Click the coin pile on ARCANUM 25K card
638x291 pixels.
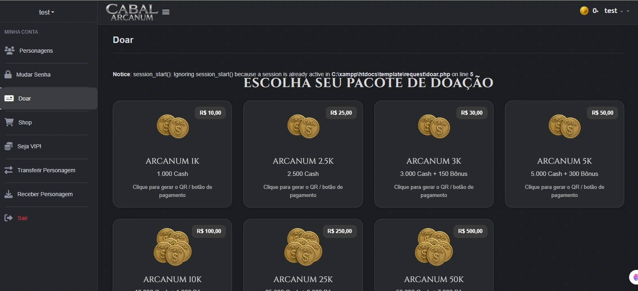pyautogui.click(x=303, y=247)
